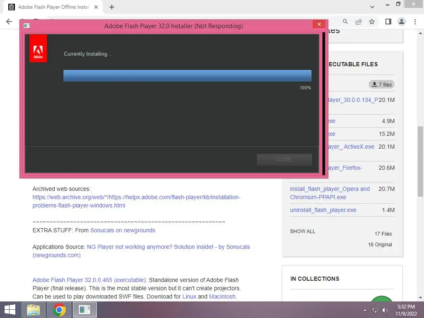Viewport: 424px width, 318px height.
Task: Open the Chrome zoom magnifier icon
Action: [x=345, y=22]
